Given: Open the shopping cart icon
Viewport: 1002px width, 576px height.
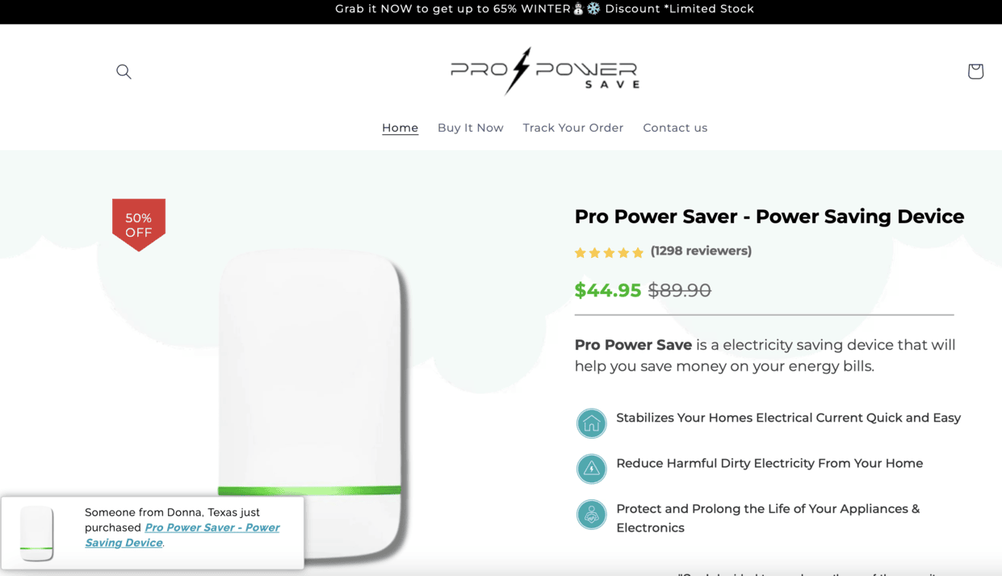Looking at the screenshot, I should [975, 71].
